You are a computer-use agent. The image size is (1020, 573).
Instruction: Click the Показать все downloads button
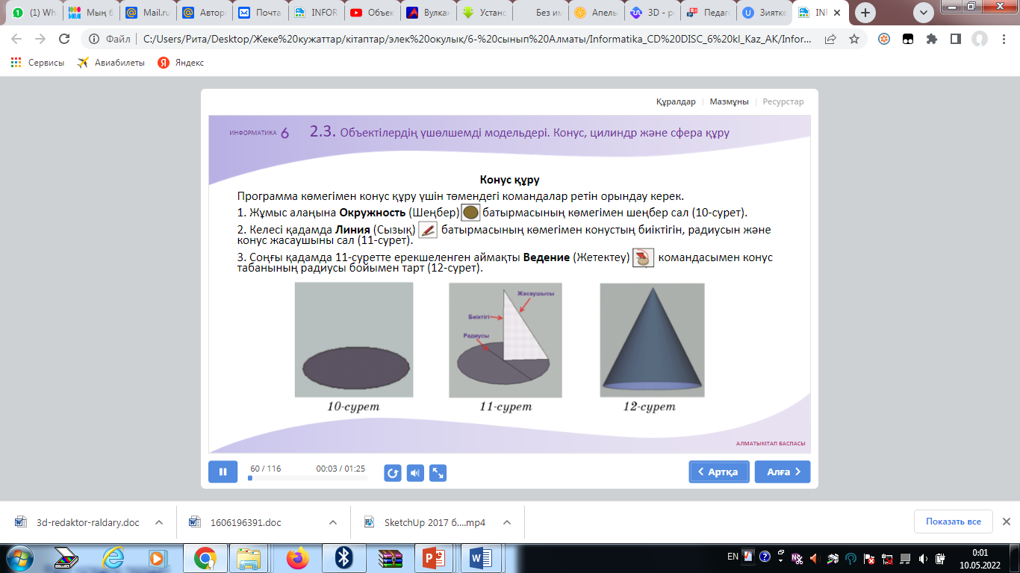954,522
